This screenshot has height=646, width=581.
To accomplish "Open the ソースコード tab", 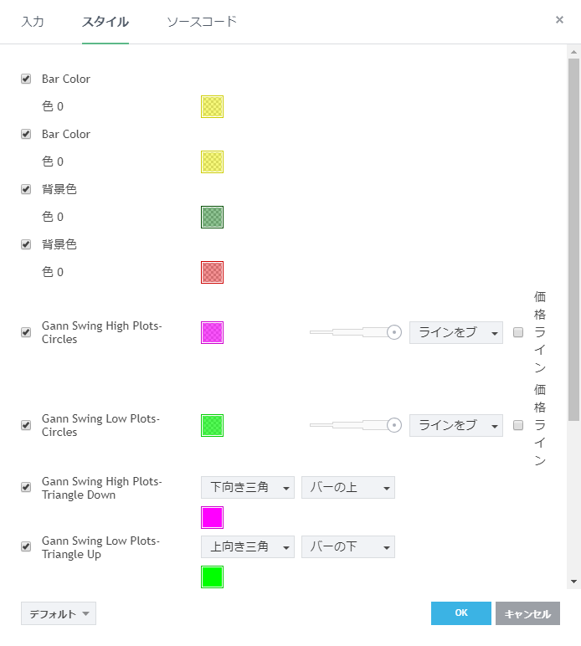I will (202, 22).
